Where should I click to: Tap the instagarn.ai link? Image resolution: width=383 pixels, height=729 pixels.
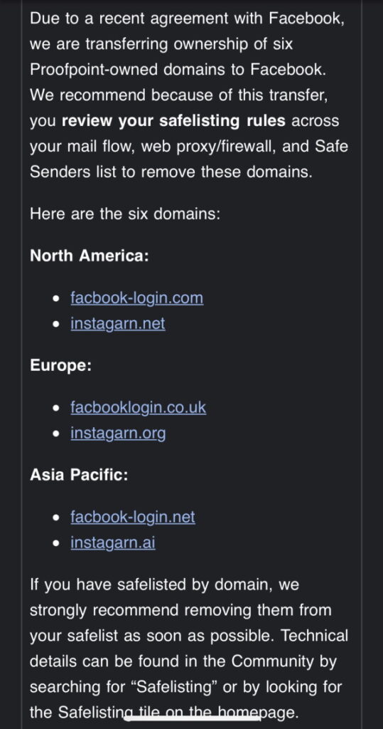(113, 542)
